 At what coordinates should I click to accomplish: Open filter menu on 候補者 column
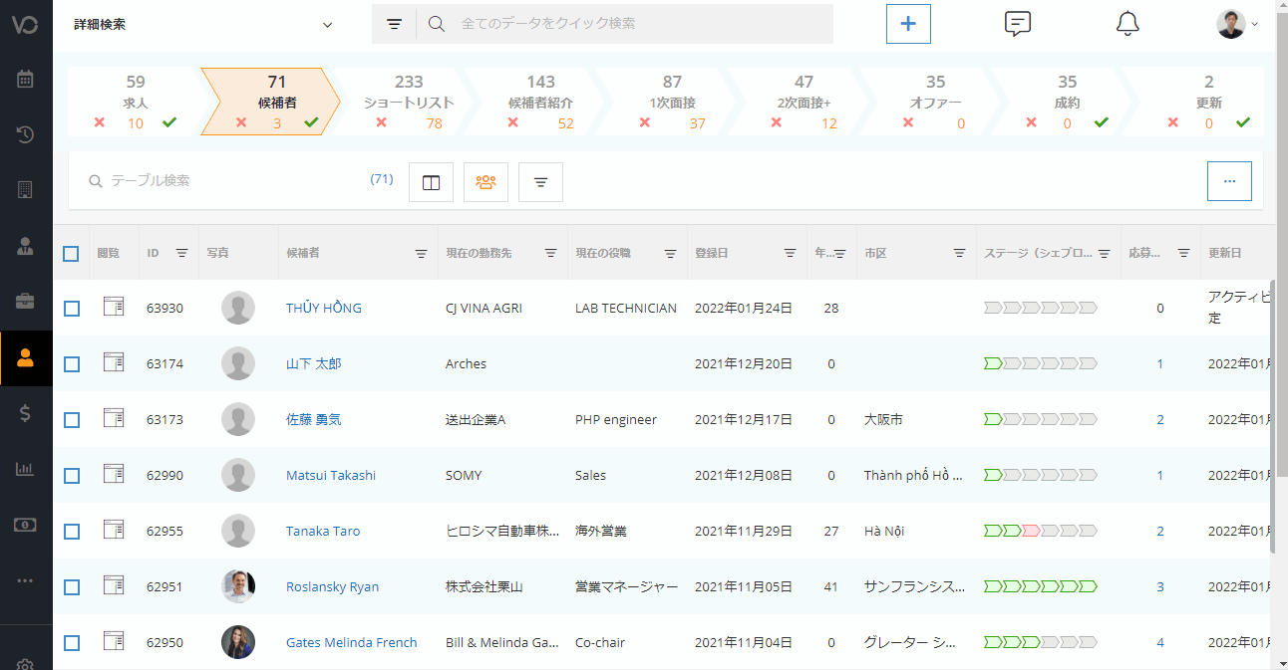click(x=421, y=254)
